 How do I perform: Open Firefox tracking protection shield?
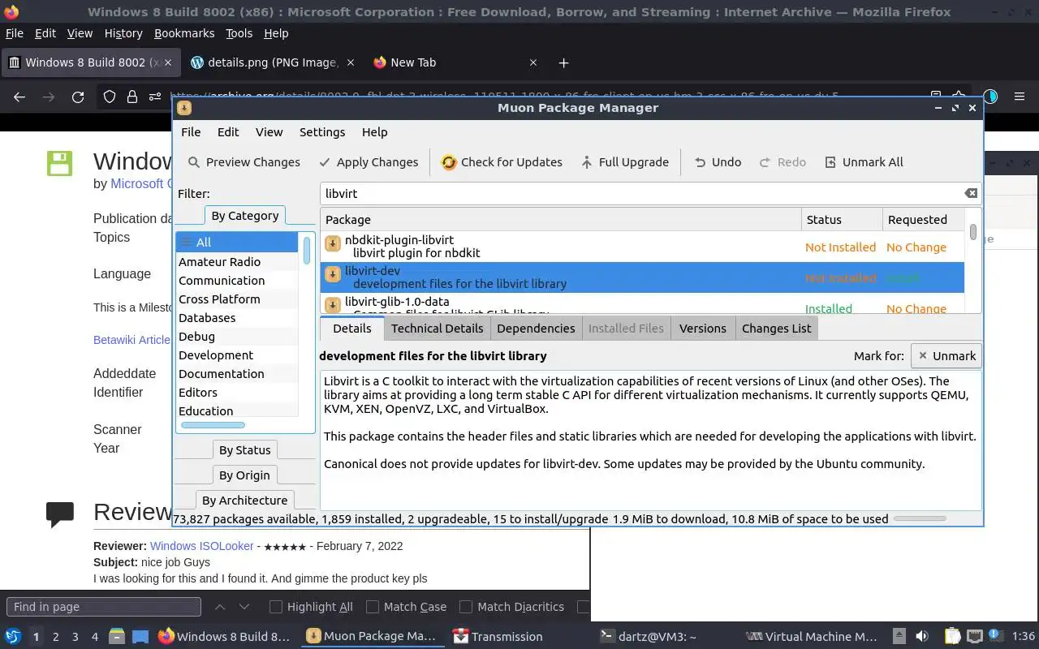click(109, 97)
